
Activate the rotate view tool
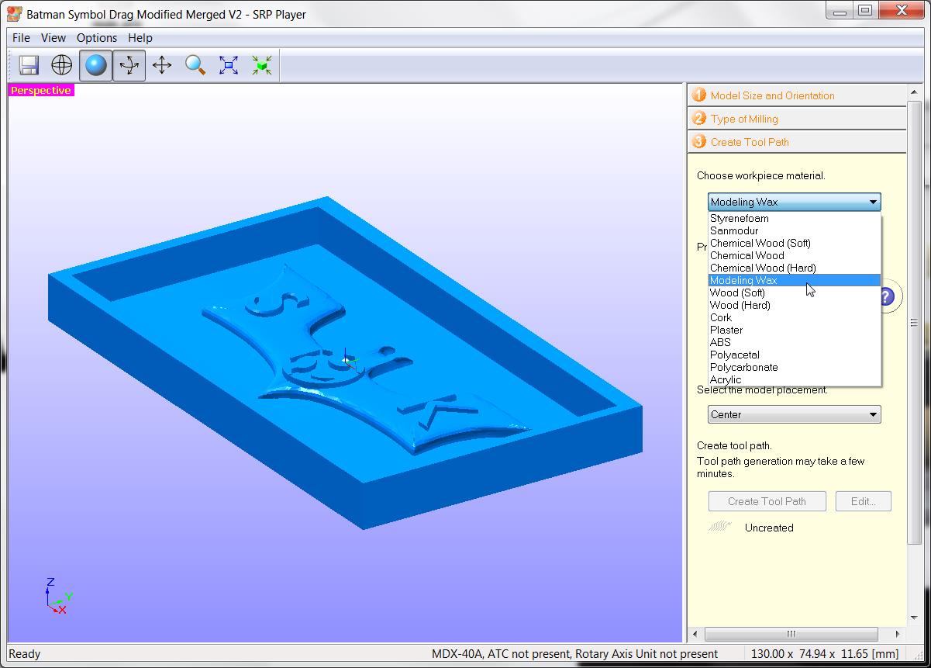pos(129,65)
